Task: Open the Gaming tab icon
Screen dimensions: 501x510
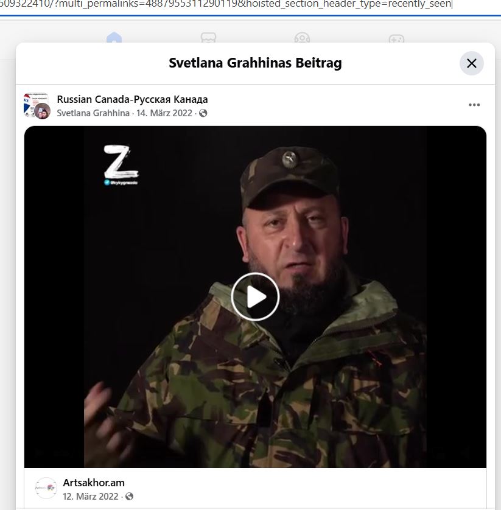Action: coord(396,39)
